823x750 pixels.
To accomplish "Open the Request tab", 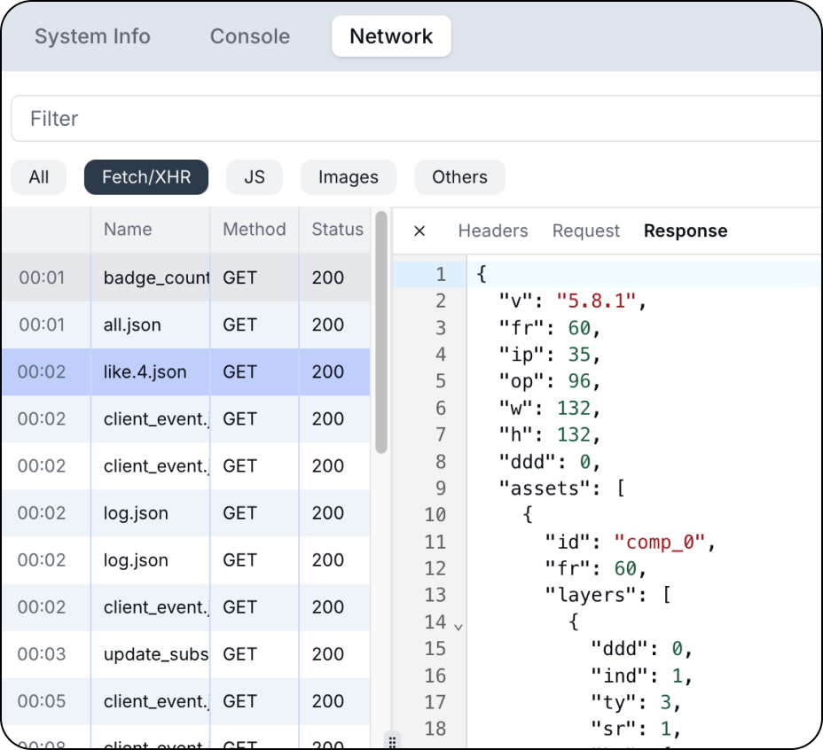I will [585, 230].
